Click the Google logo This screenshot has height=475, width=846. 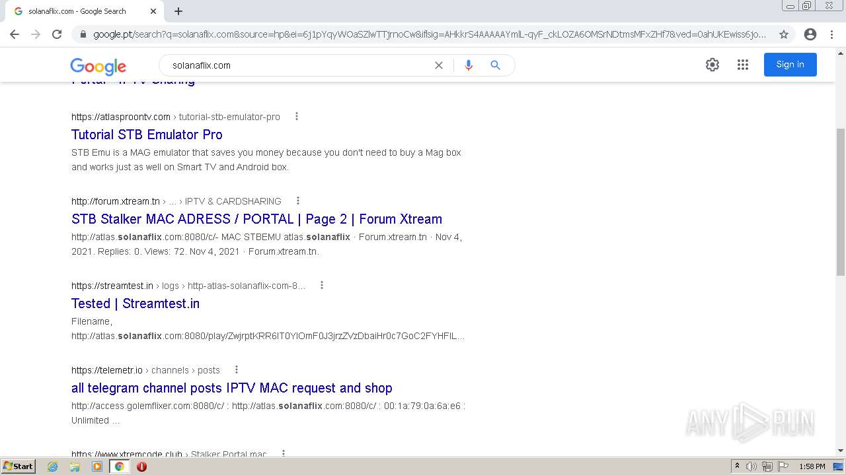98,66
